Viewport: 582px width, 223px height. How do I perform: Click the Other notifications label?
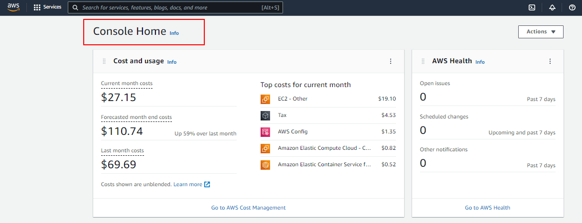click(x=443, y=149)
